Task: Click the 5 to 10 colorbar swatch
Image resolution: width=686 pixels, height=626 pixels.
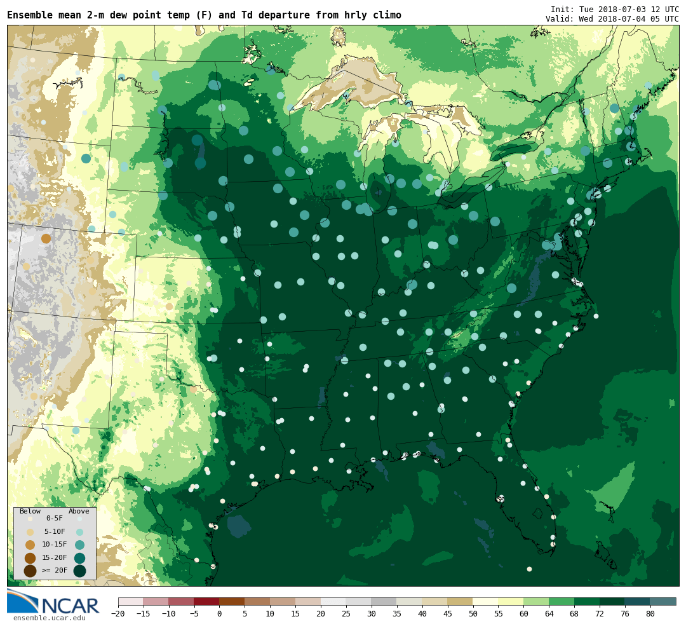Action: coord(258,601)
